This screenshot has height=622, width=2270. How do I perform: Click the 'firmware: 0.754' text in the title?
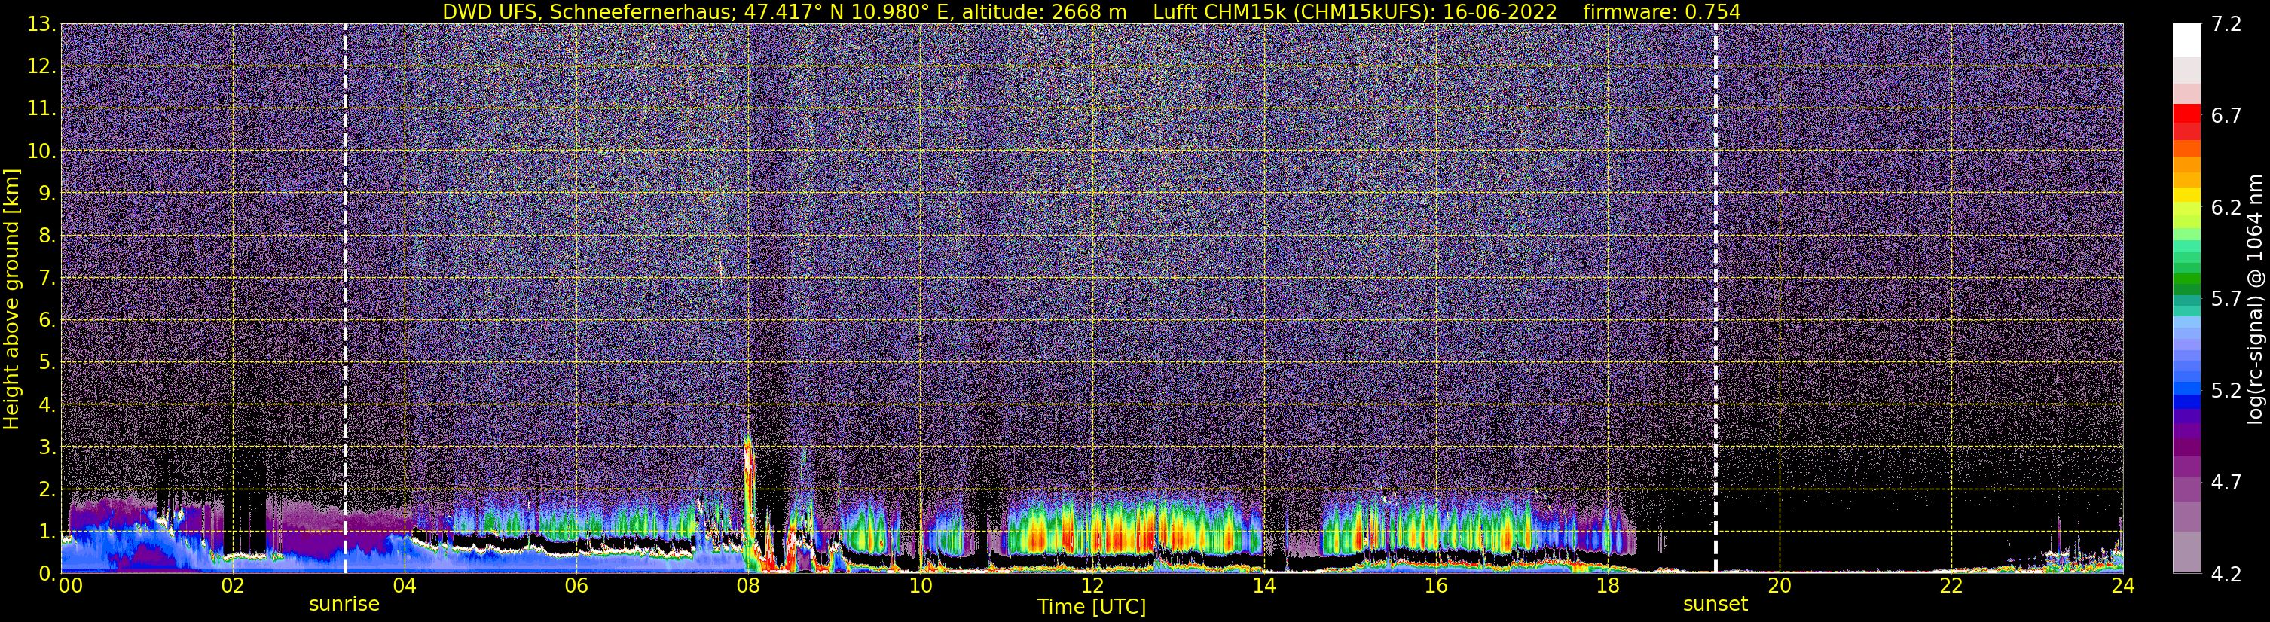[x=1662, y=11]
